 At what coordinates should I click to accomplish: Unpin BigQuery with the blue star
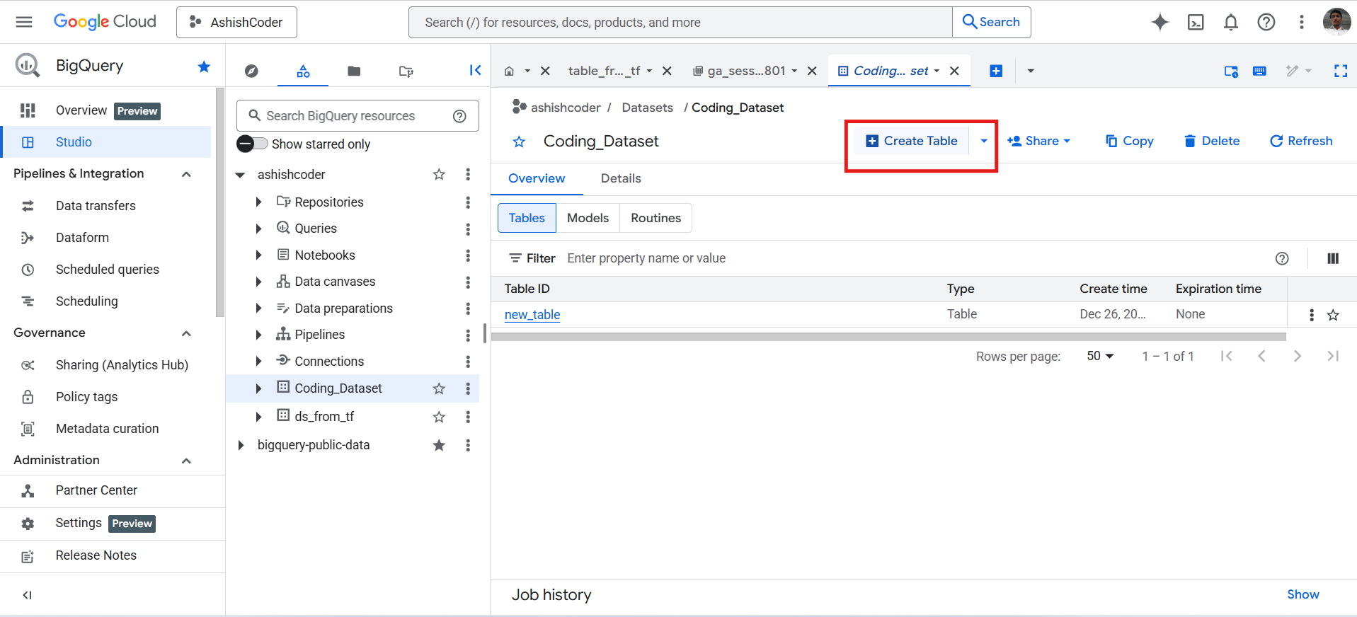click(x=204, y=67)
